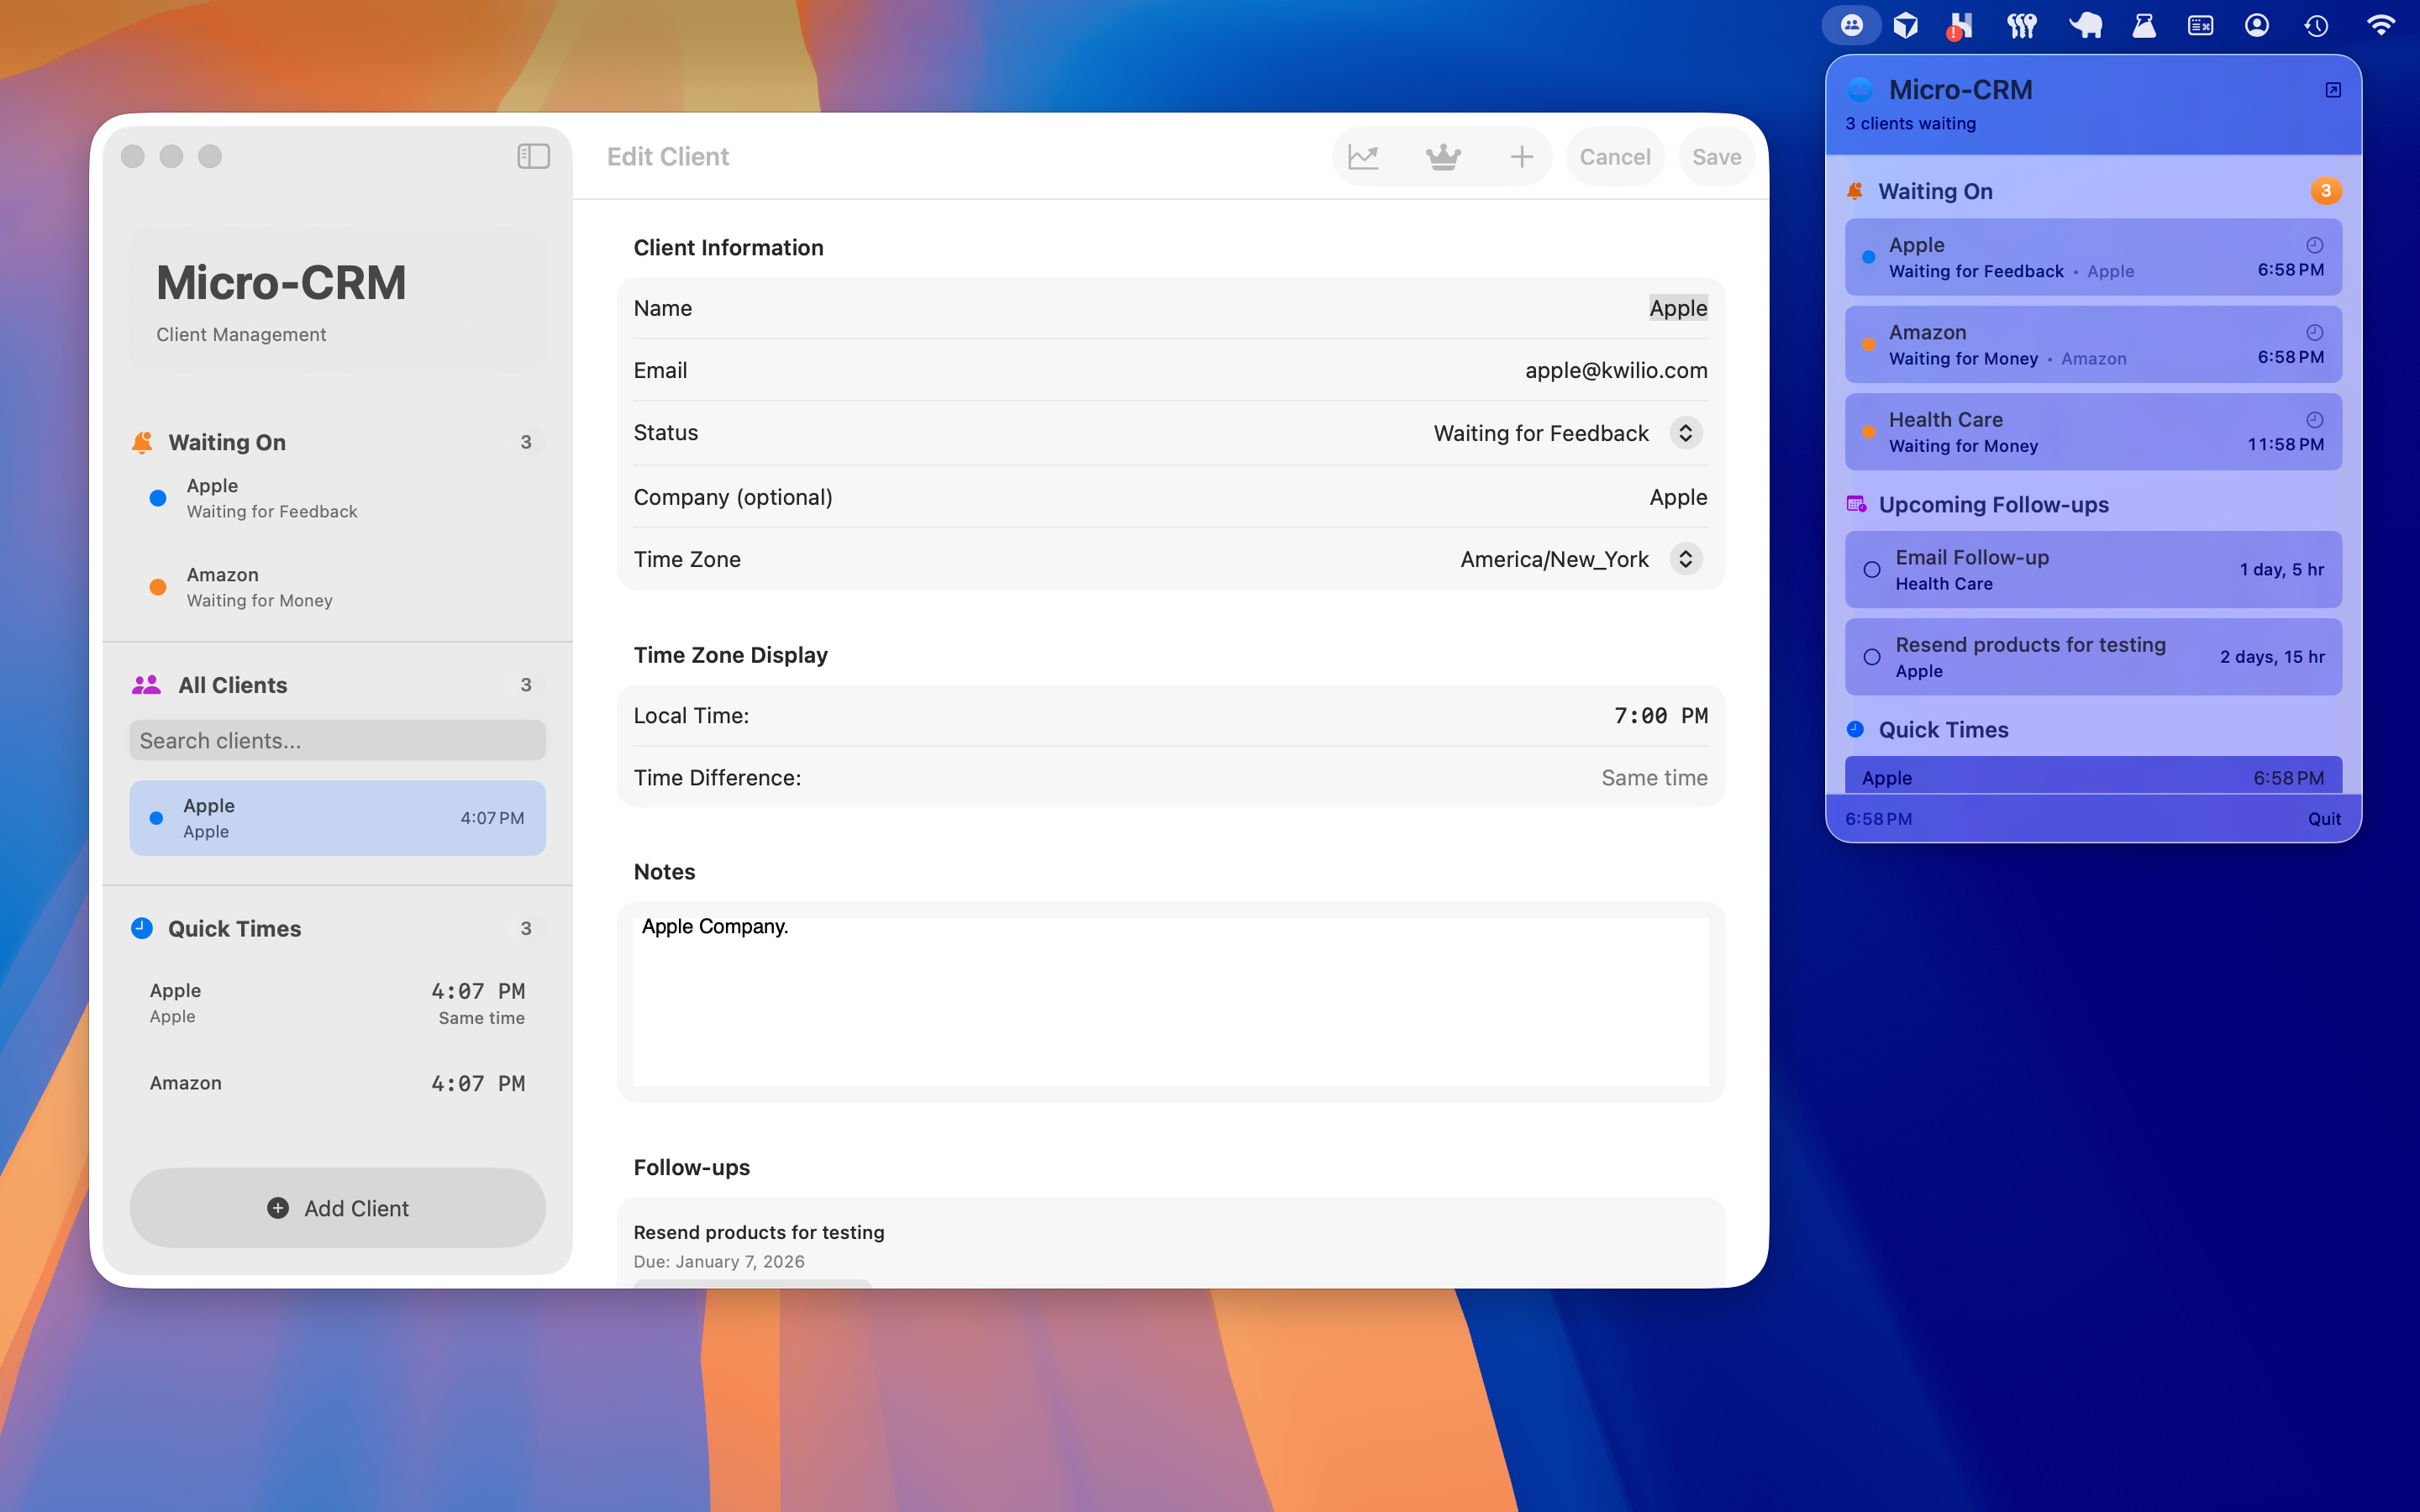Image resolution: width=2420 pixels, height=1512 pixels.
Task: Click "Due: January 7, 2026" text
Action: coord(718,1262)
